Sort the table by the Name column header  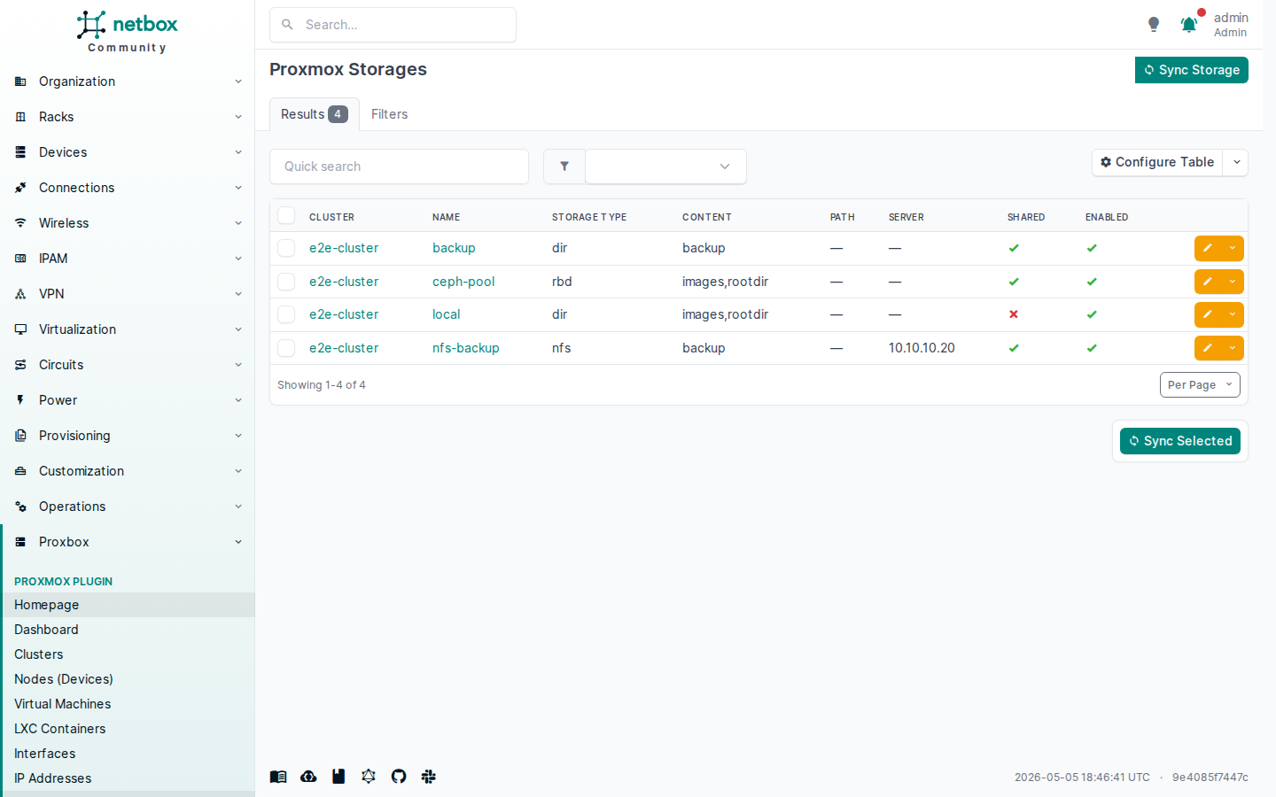tap(446, 217)
